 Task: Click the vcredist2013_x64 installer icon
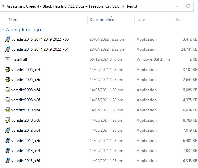(8, 150)
